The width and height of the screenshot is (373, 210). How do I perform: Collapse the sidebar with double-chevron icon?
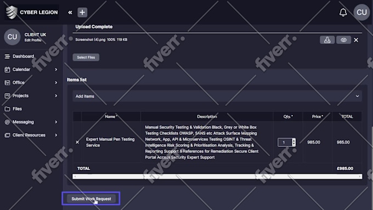pyautogui.click(x=70, y=13)
